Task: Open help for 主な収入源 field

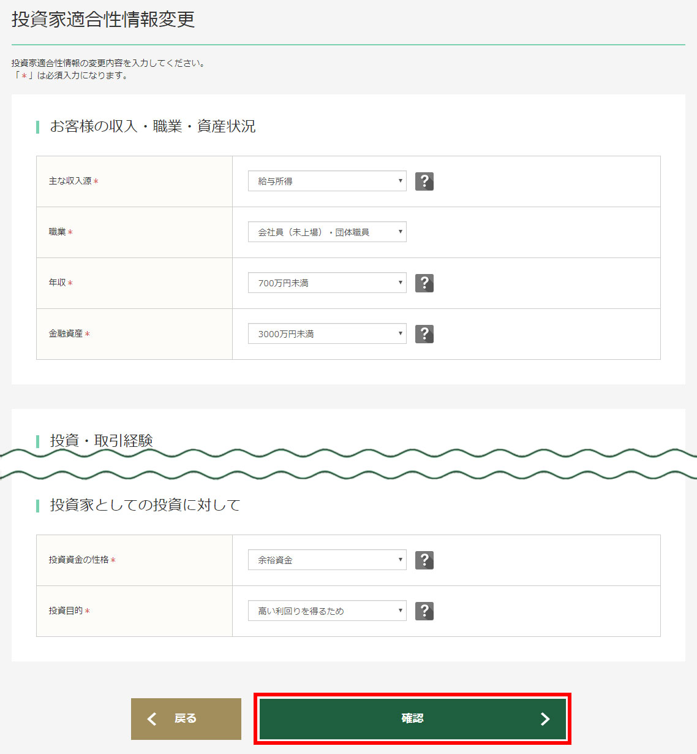Action: [424, 181]
